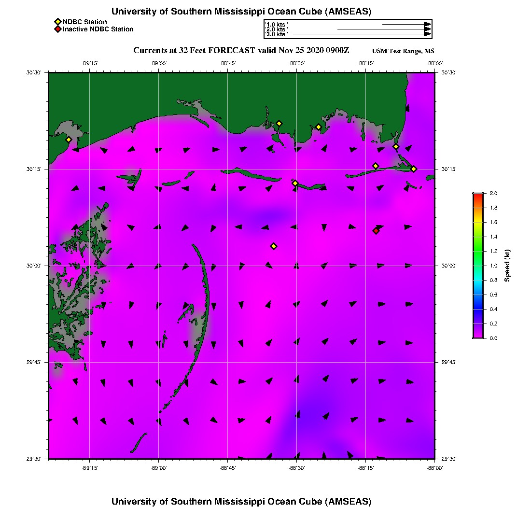Select the yellow coastal station marker between 88°30' and 88°15'
The image size is (531, 507).
pos(318,127)
